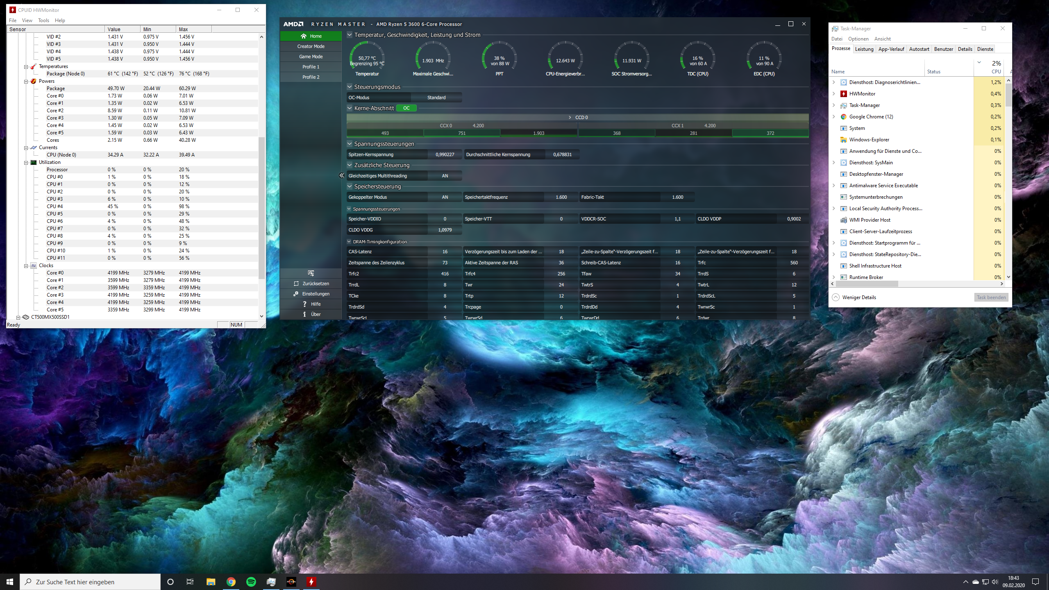Toggle Gekoppelter Modus AN value
The image size is (1049, 590).
click(445, 197)
